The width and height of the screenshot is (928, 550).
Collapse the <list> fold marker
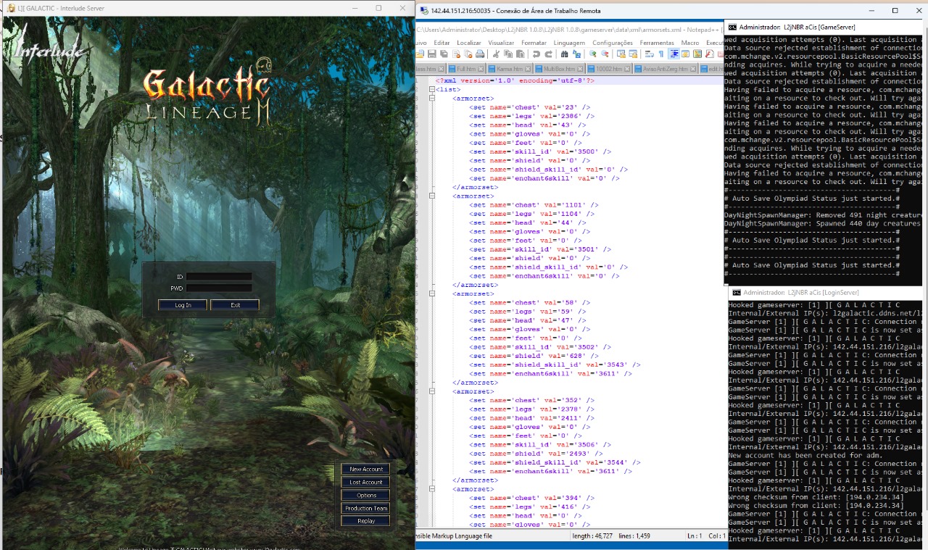click(x=432, y=89)
